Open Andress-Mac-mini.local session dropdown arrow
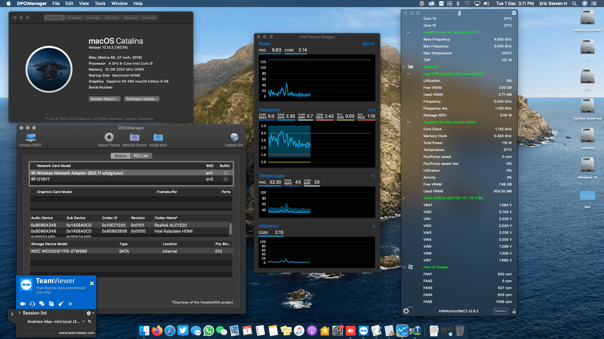This screenshot has width=604, height=339. (x=83, y=321)
